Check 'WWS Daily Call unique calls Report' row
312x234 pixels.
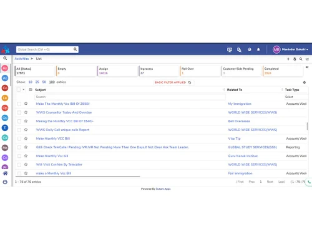pos(19,130)
